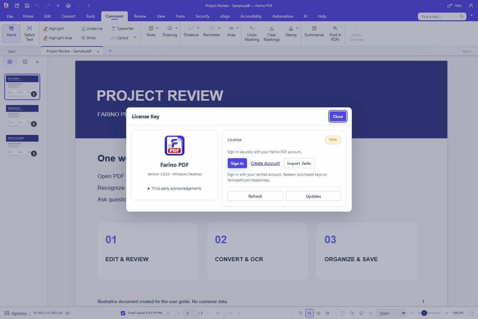Activate the Select Text tool

point(30,34)
